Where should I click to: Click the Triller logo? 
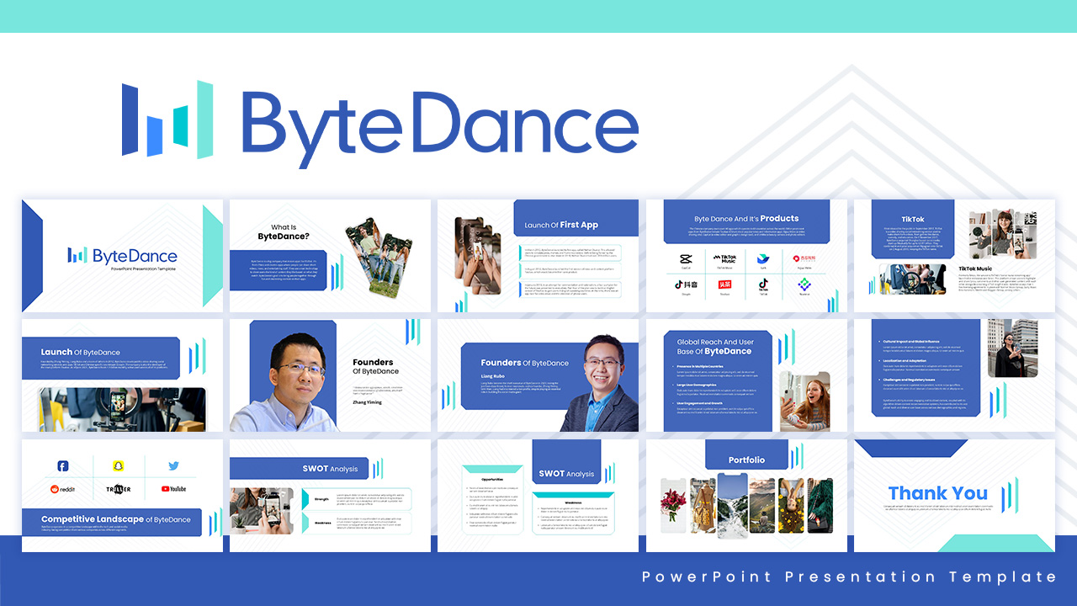point(119,489)
